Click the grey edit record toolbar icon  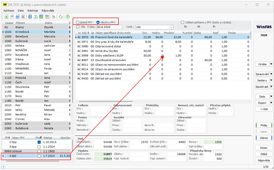pyautogui.click(x=12, y=17)
